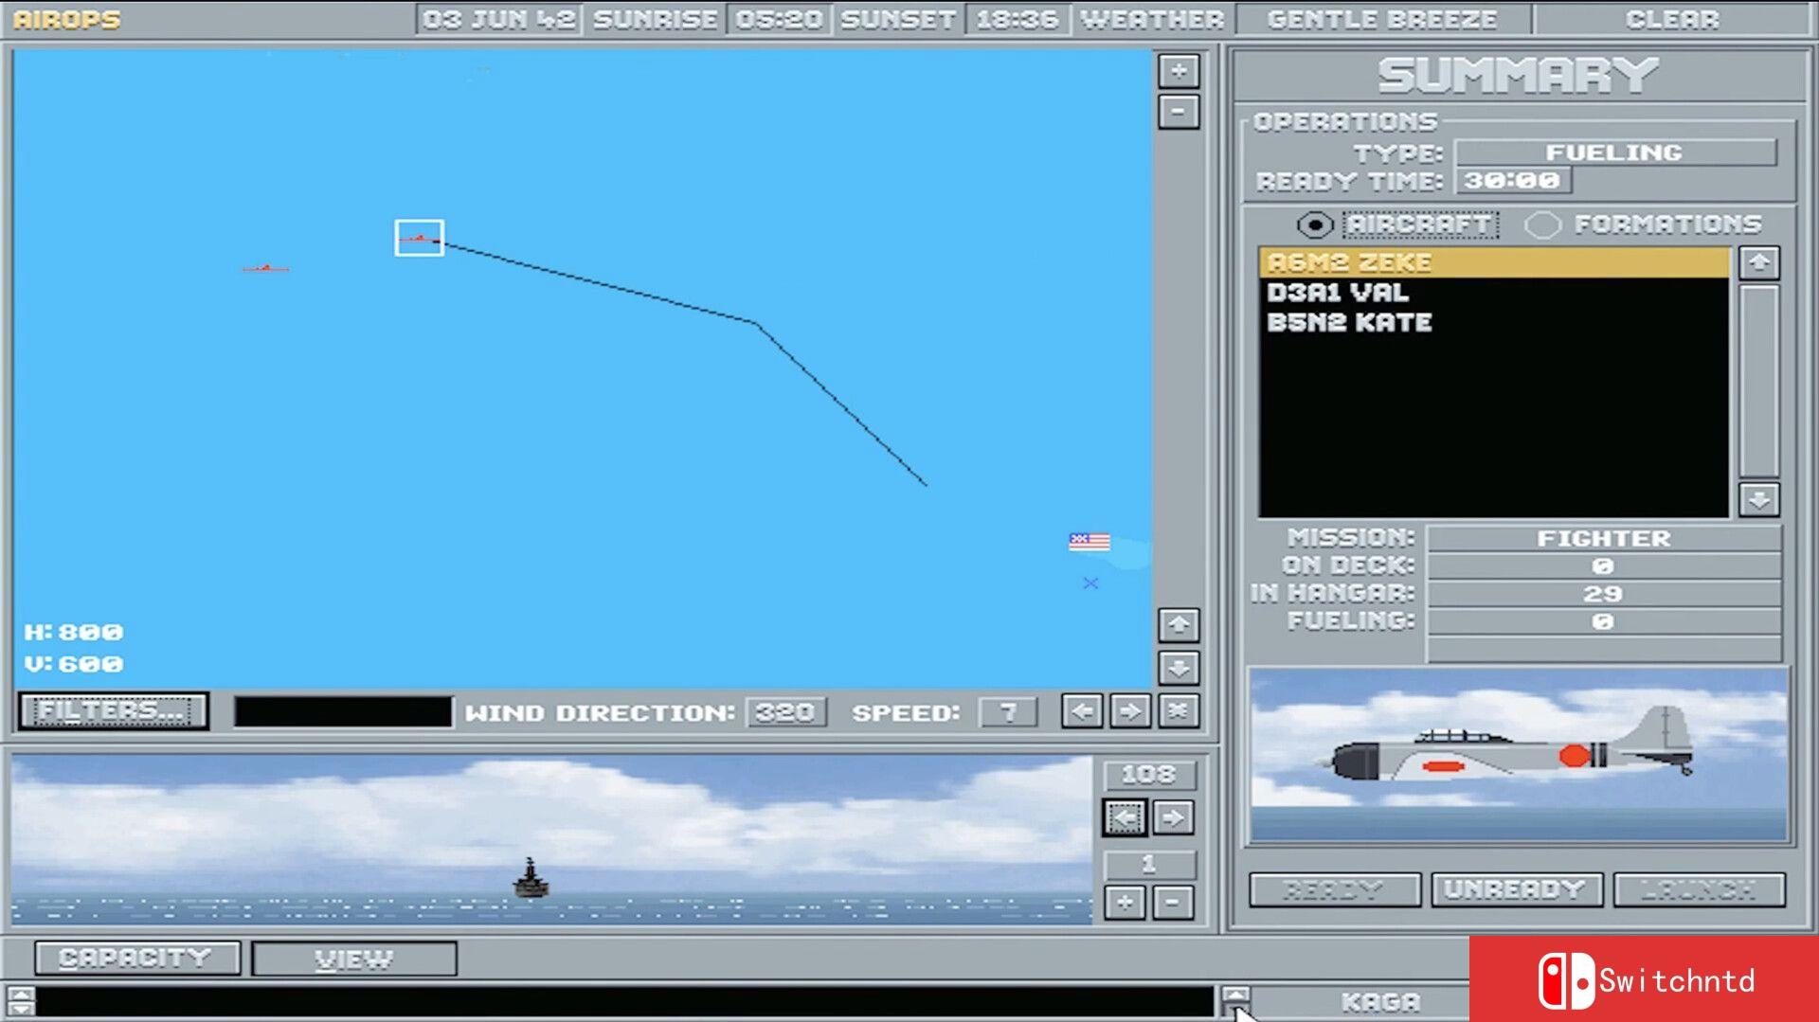1819x1022 pixels.
Task: Click the ship in the sea view
Action: pos(531,878)
